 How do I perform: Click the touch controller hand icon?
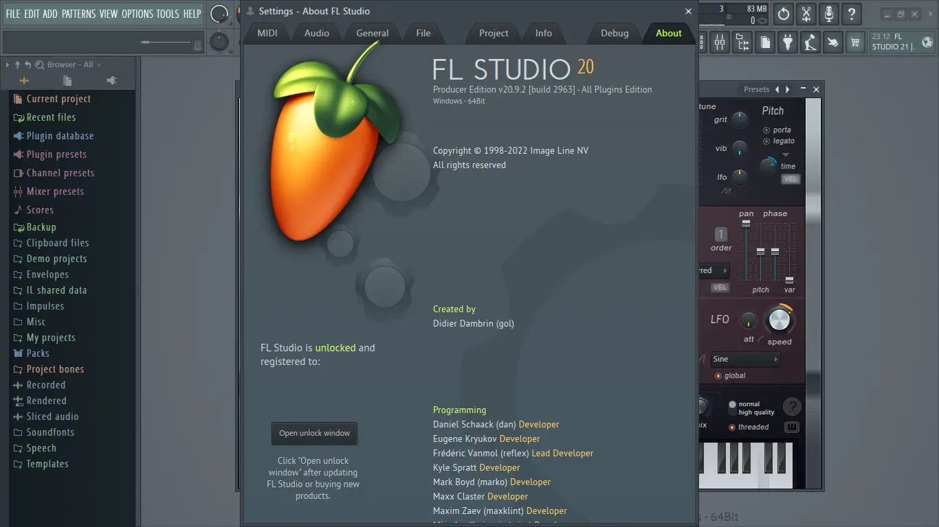[832, 43]
